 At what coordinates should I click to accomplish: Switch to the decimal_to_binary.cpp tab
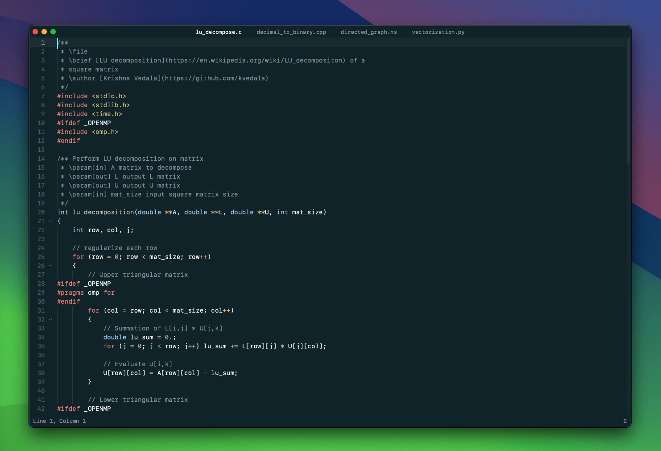[291, 32]
